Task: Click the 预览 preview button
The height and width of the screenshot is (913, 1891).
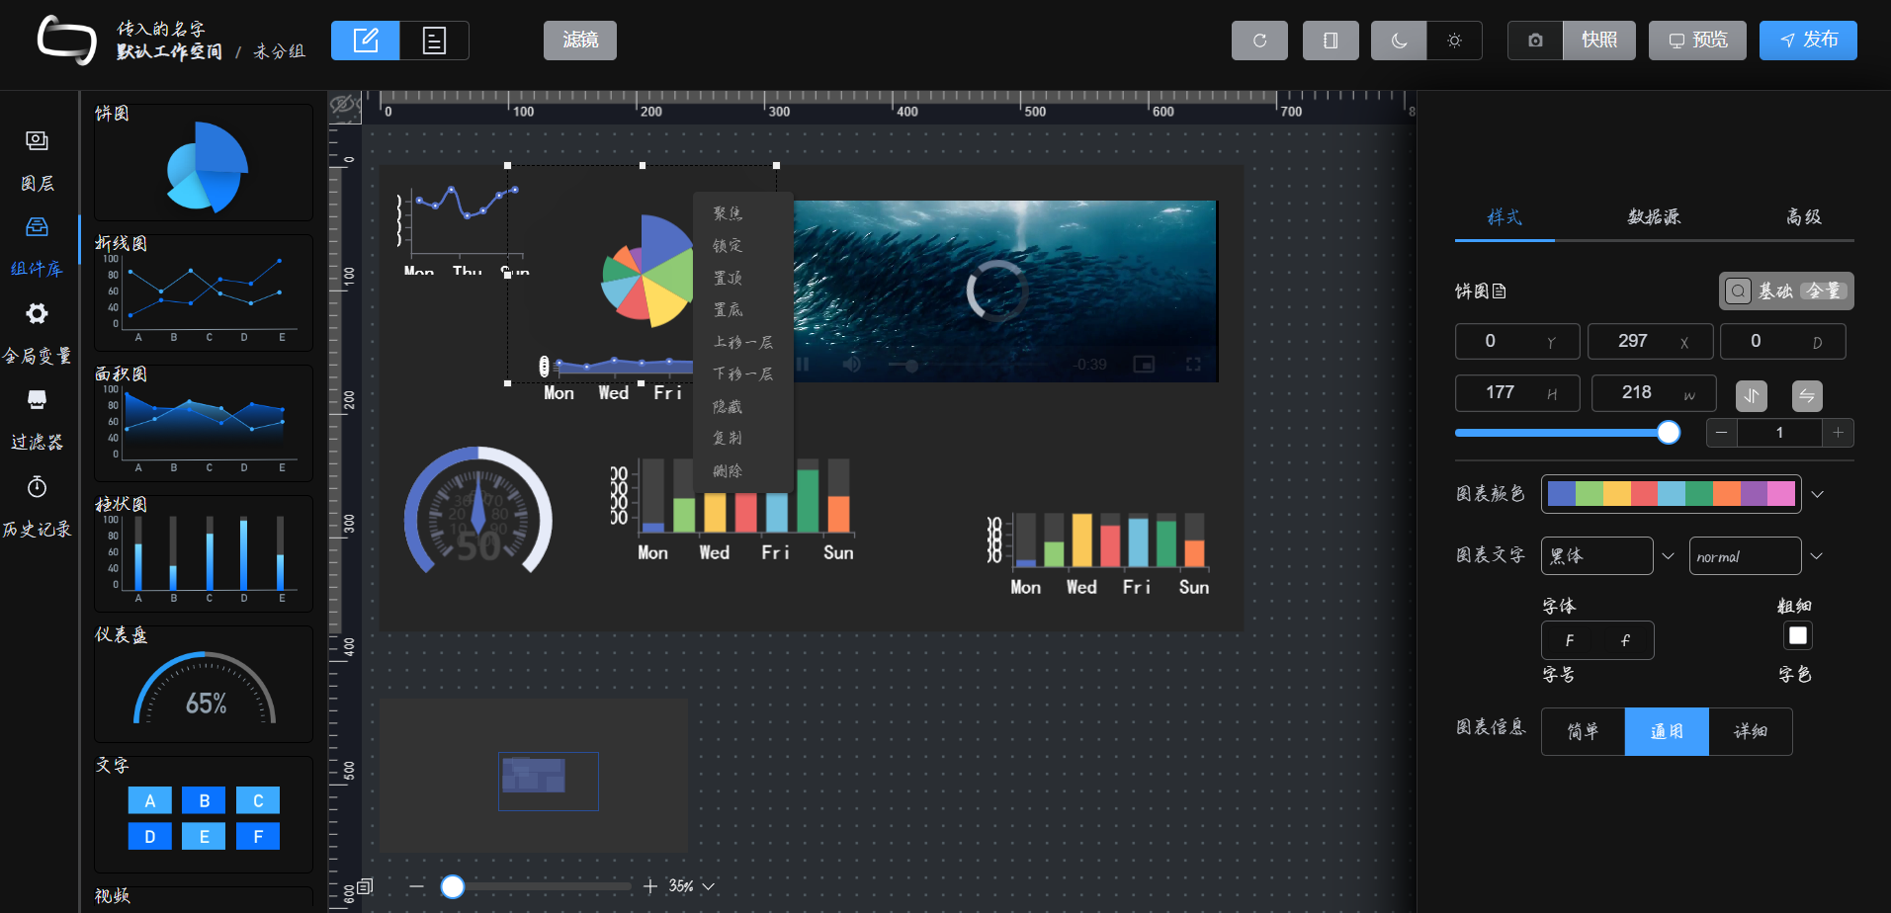Action: click(x=1697, y=41)
